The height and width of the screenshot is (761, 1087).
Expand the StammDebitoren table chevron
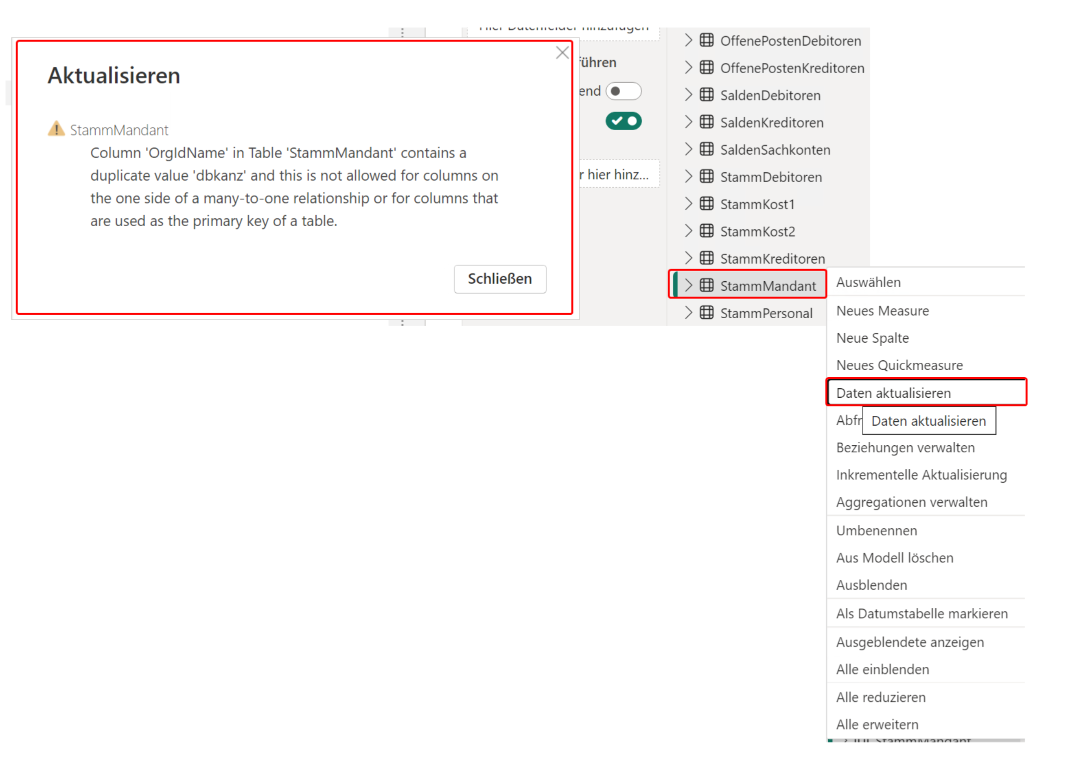coord(688,177)
